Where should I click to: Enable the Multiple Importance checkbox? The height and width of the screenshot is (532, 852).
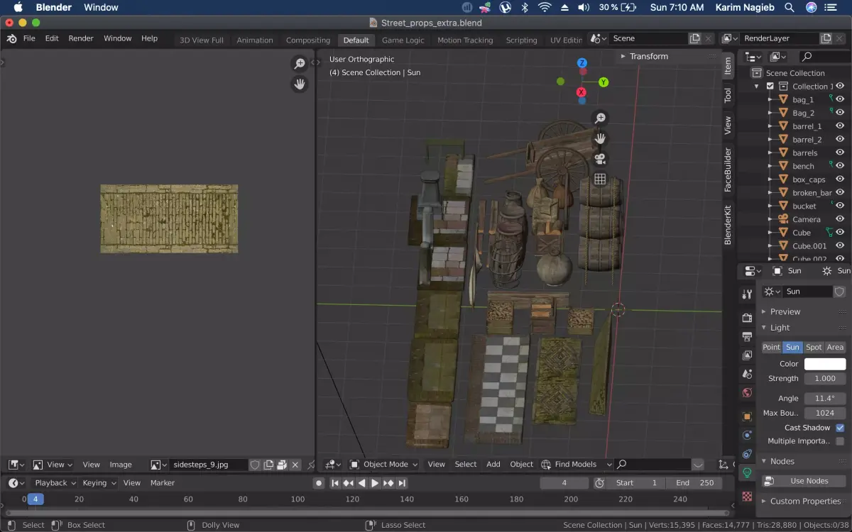click(840, 441)
